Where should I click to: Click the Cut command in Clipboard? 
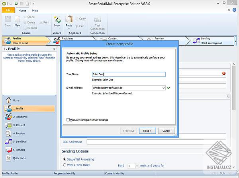pyautogui.click(x=80, y=26)
